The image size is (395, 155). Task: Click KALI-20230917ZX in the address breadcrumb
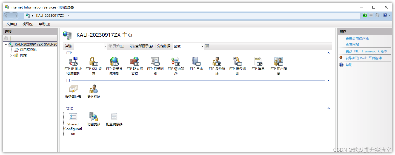[50, 16]
